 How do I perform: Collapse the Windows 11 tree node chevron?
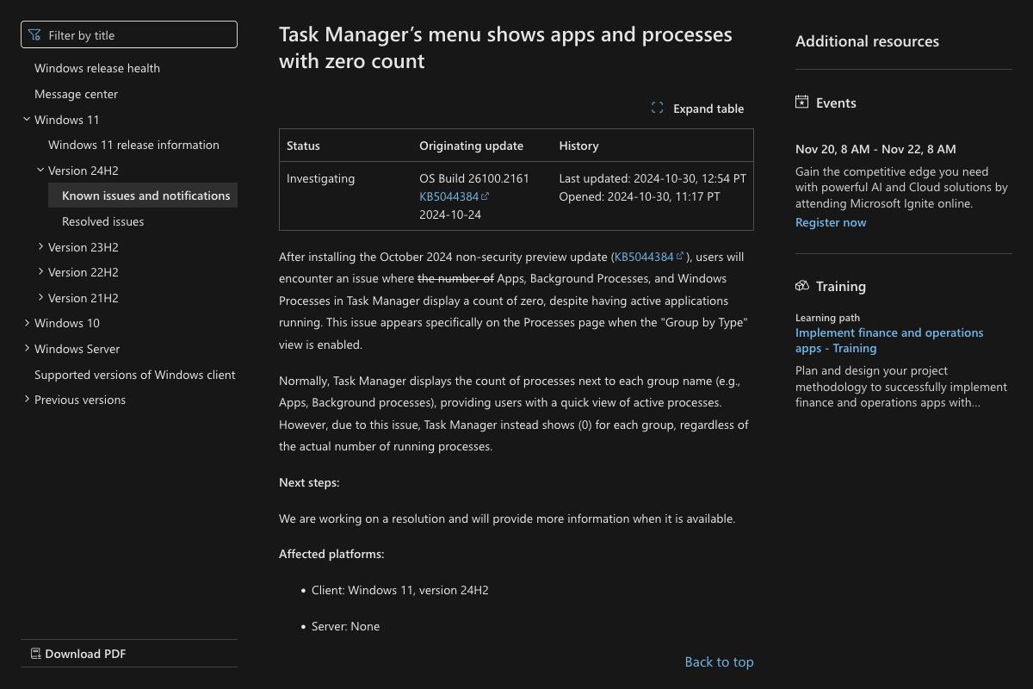[x=27, y=120]
